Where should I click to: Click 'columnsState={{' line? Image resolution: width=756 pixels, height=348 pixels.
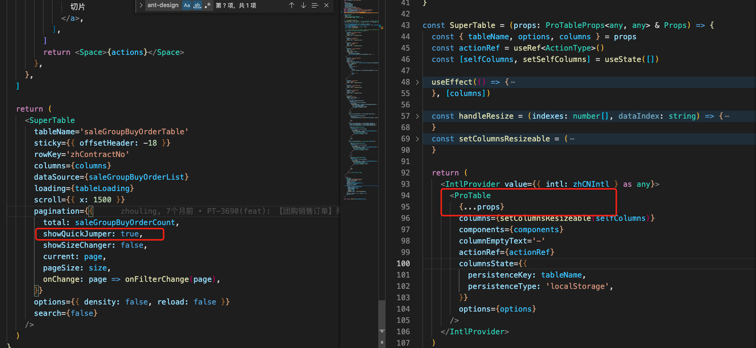493,264
